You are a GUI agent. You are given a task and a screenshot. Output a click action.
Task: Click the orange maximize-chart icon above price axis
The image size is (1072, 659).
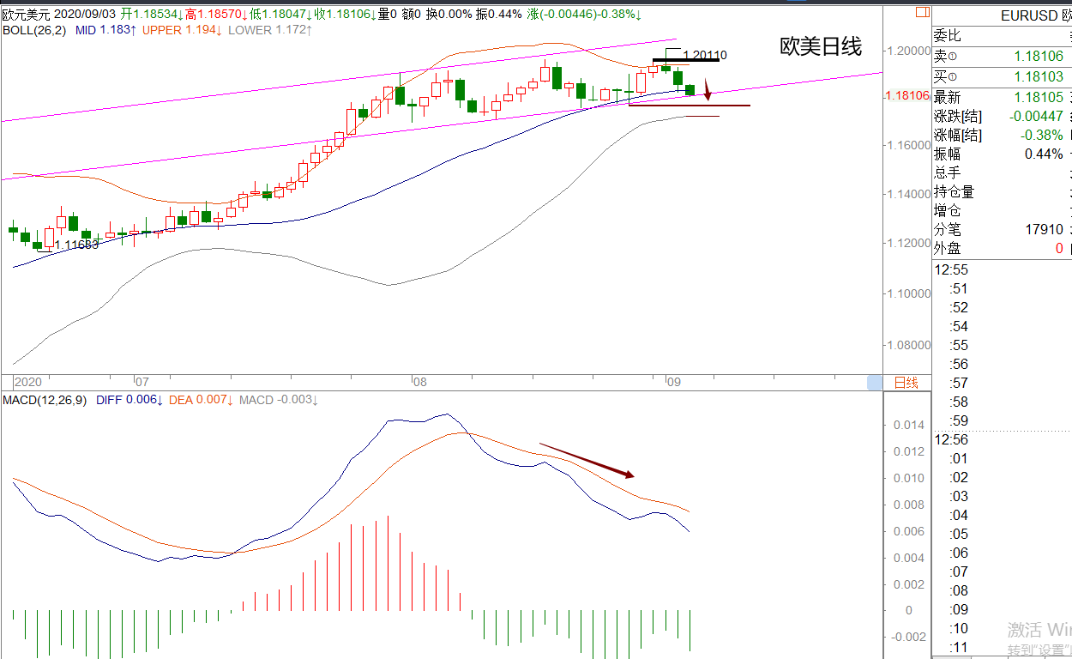[x=923, y=12]
